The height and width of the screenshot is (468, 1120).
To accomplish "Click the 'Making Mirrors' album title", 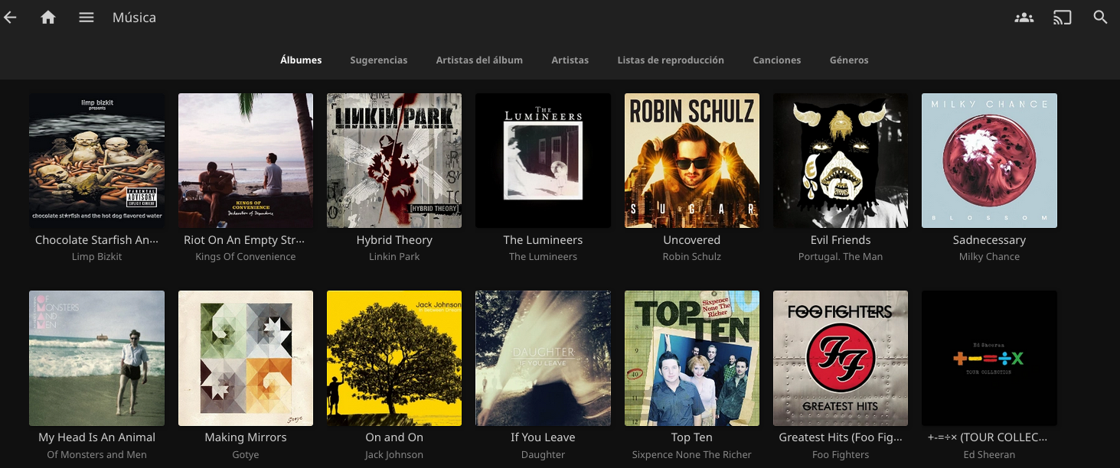I will tap(246, 437).
